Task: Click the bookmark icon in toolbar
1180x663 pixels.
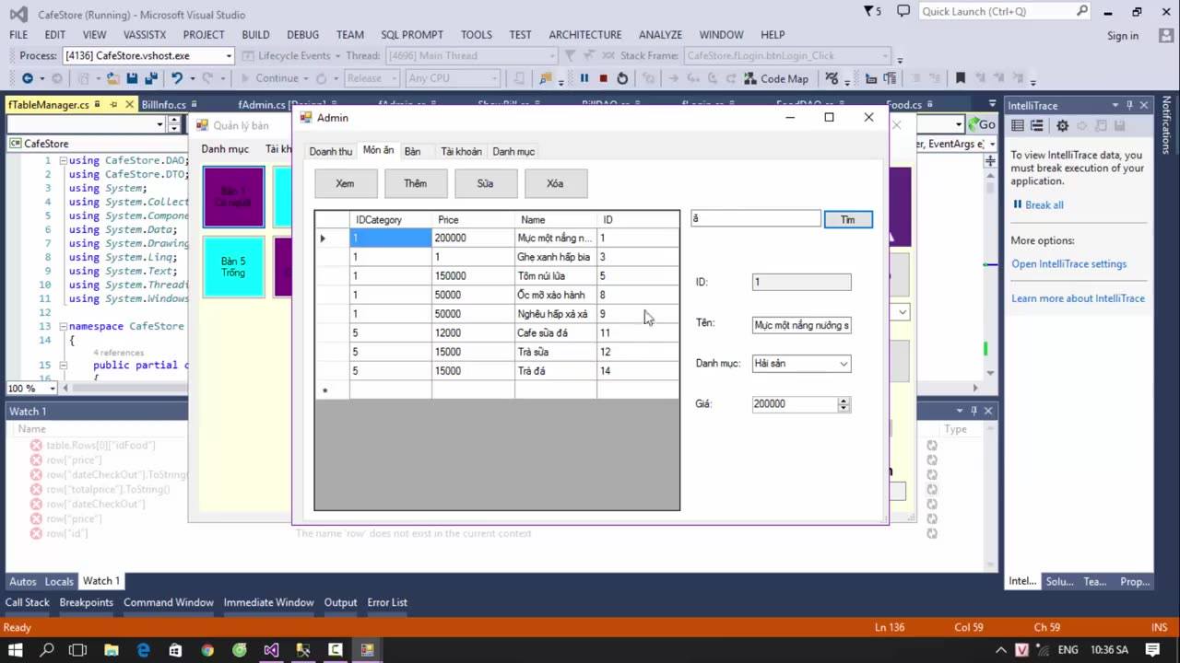Action: (x=960, y=79)
